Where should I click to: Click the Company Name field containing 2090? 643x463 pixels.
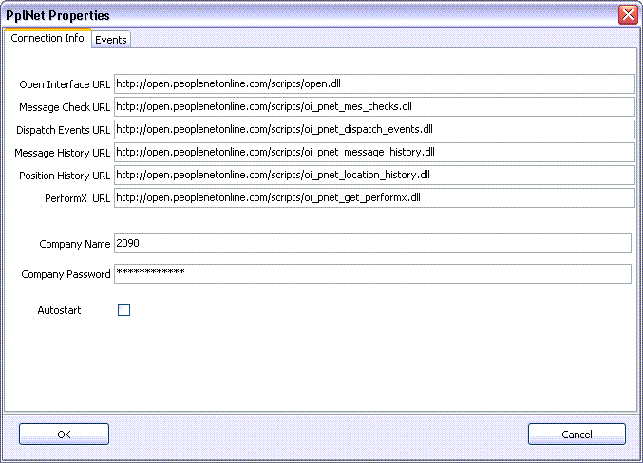pos(372,244)
